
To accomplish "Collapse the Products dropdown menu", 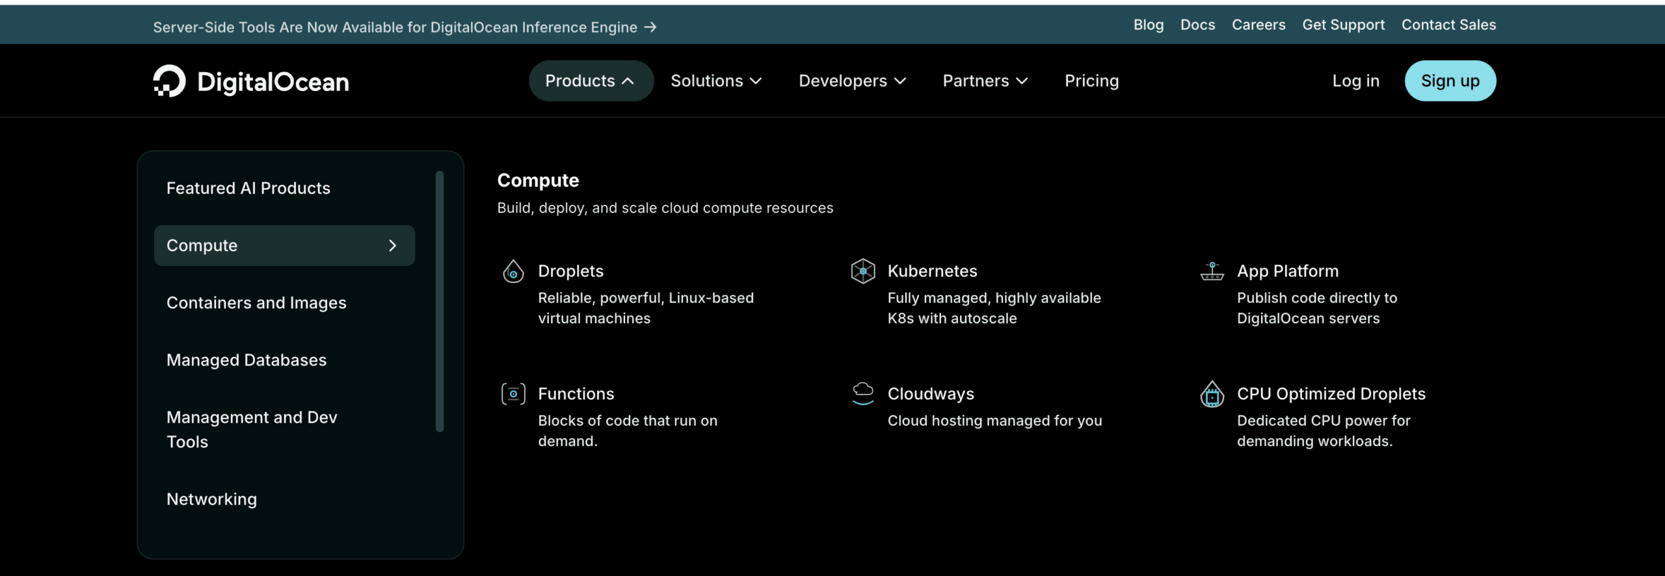I will [591, 81].
